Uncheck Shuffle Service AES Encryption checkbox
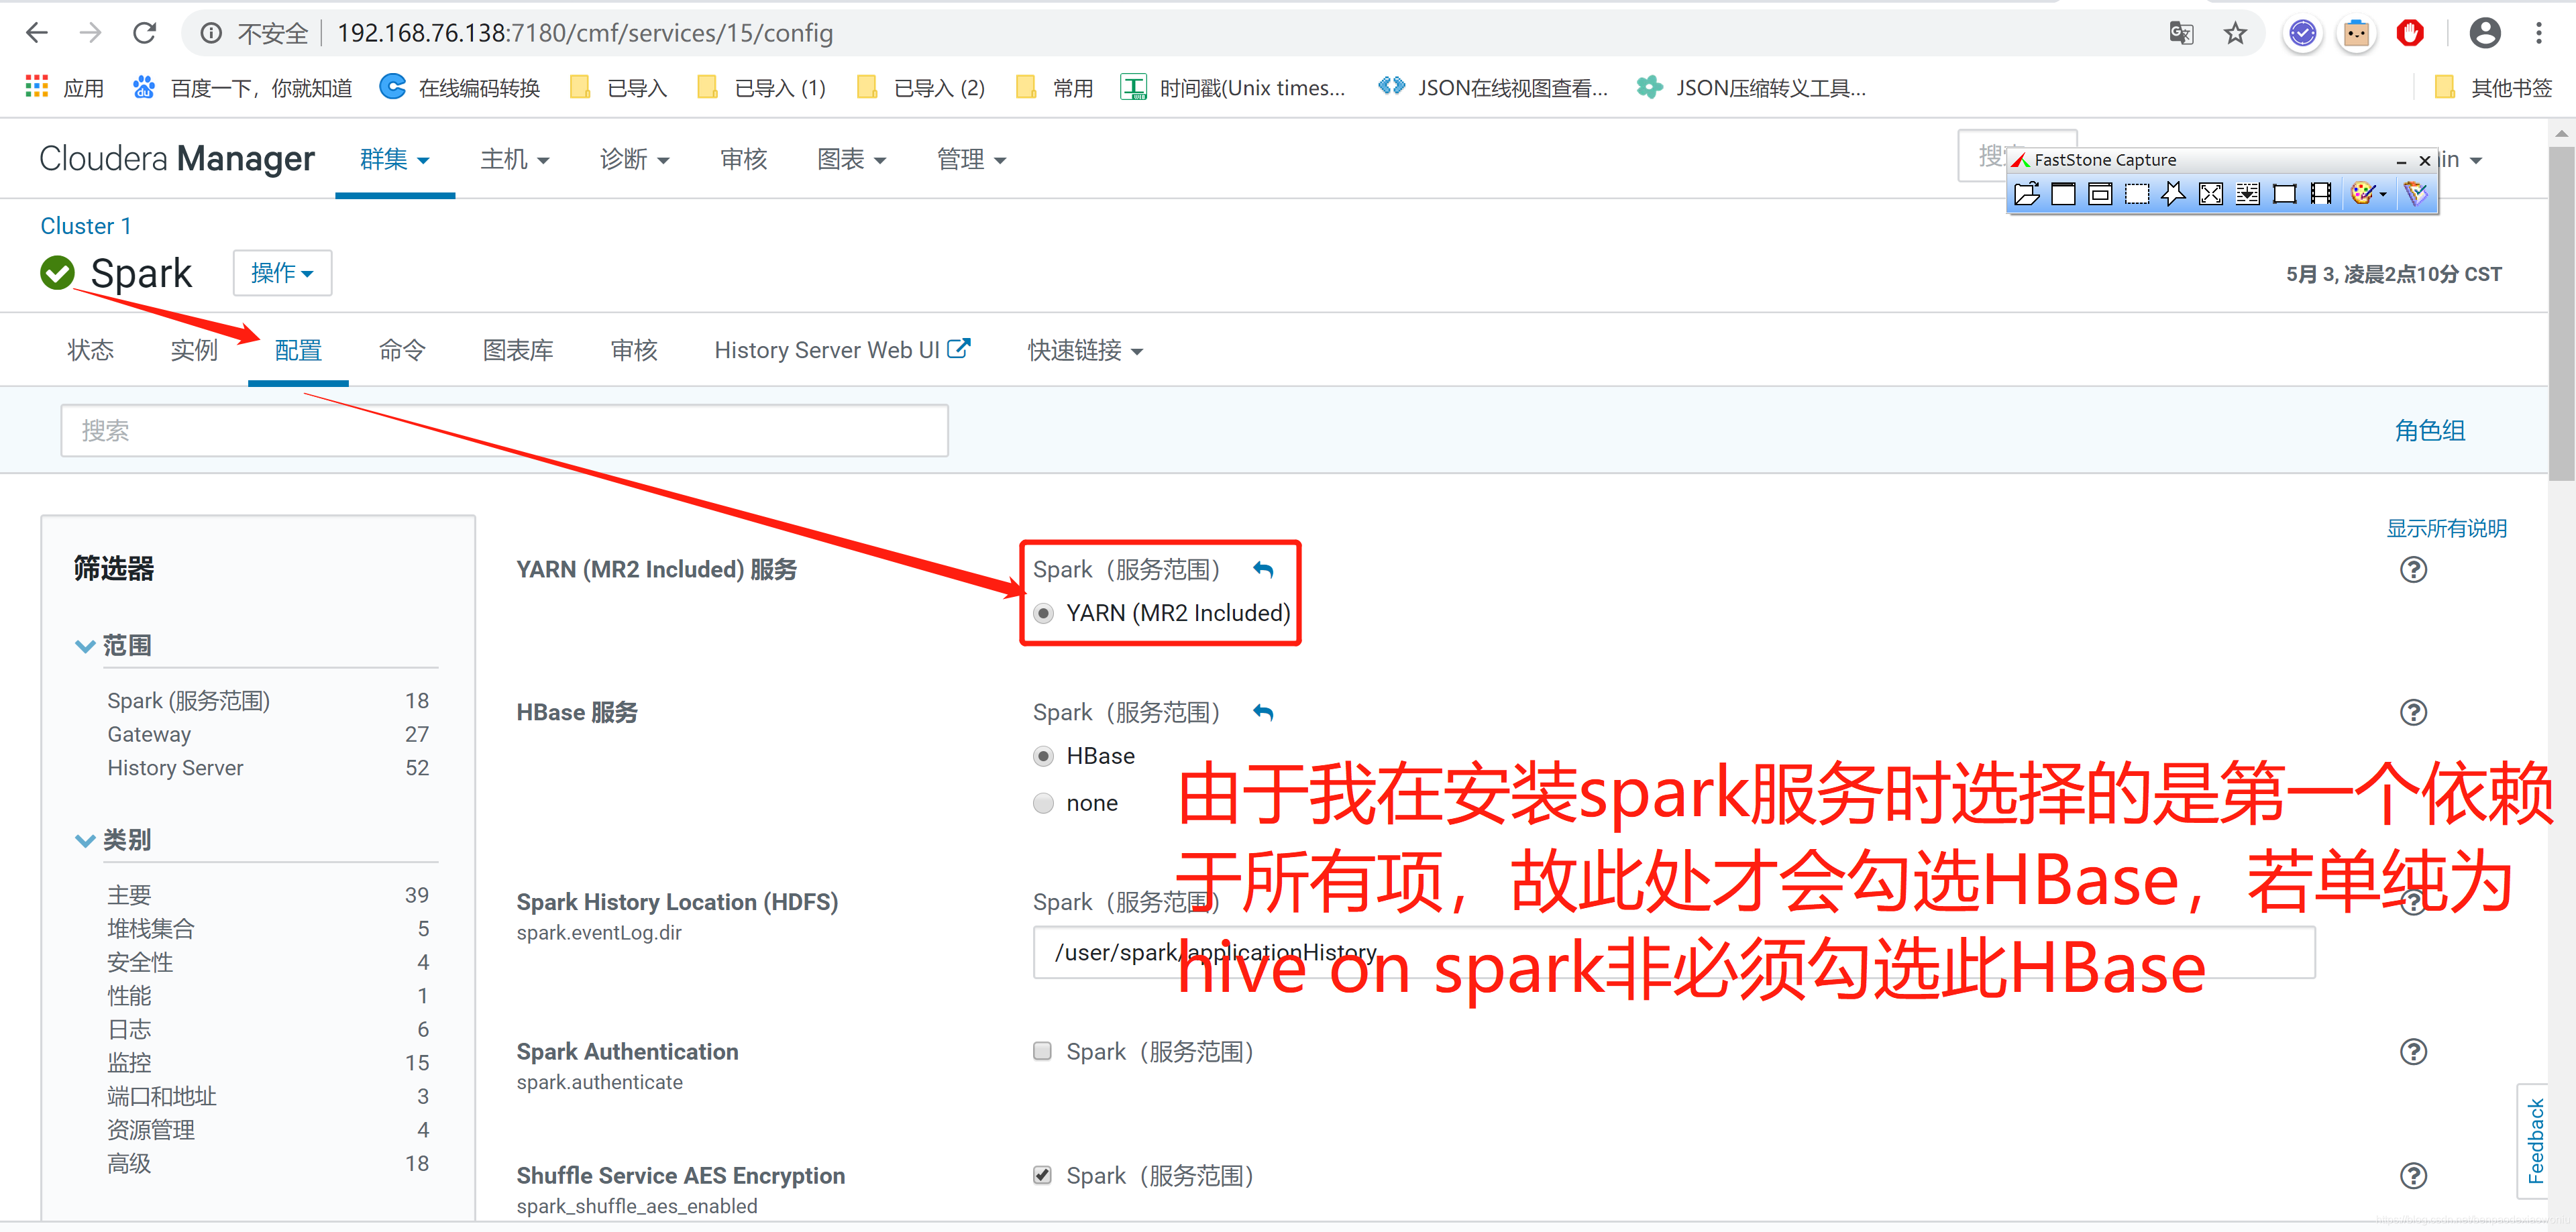 (x=1042, y=1175)
